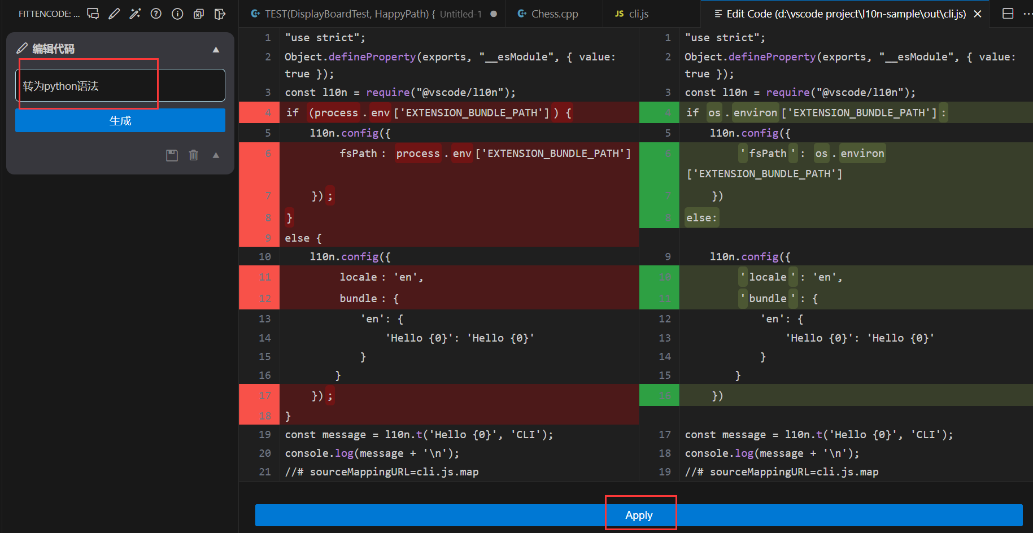Delete entry with the trash can icon

click(193, 155)
